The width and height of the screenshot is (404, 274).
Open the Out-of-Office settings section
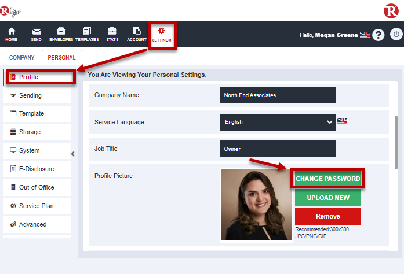coord(37,187)
